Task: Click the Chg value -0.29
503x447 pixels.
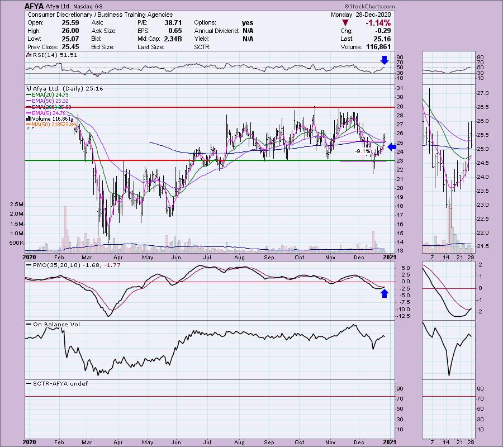Action: 383,31
